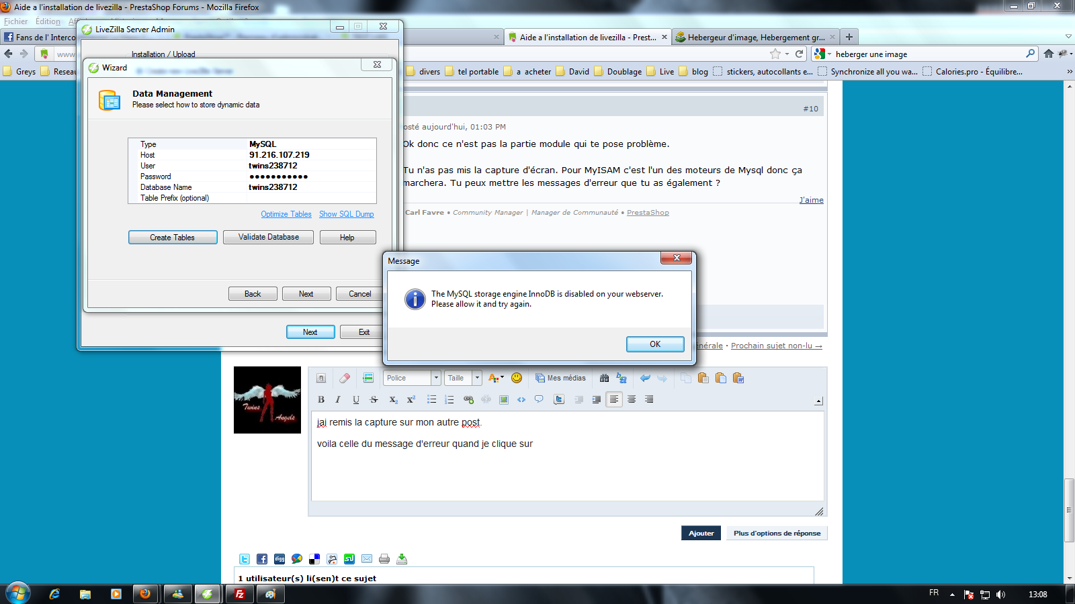Image resolution: width=1075 pixels, height=604 pixels.
Task: Open the emoticon smiley picker
Action: (517, 378)
